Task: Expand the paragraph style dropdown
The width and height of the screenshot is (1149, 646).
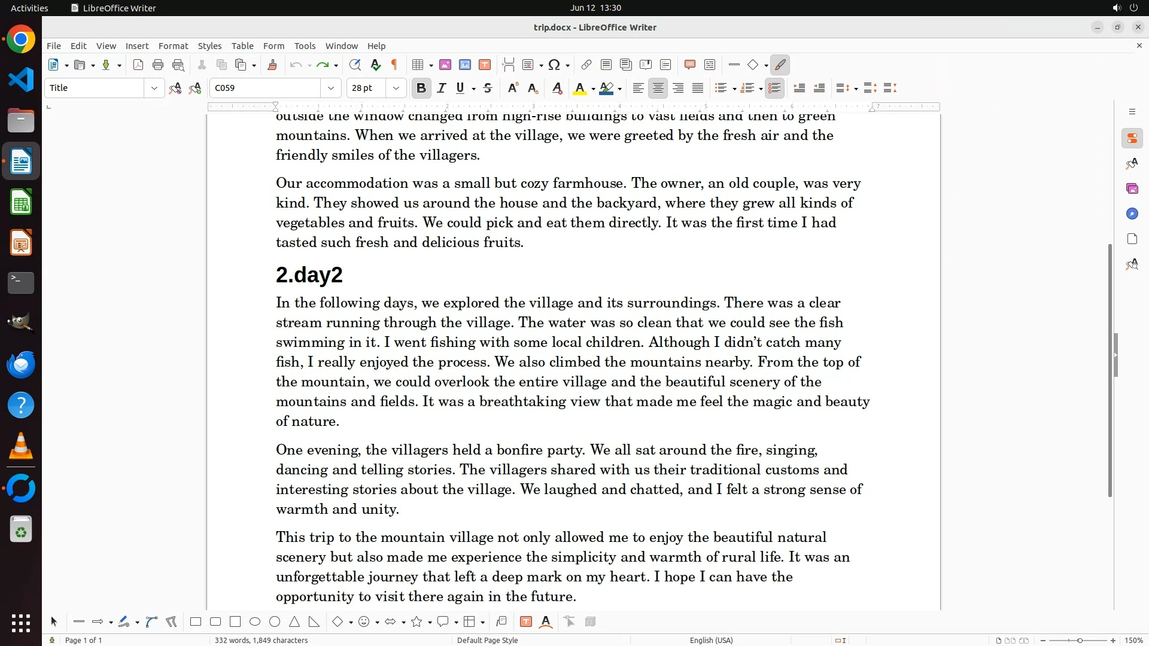Action: (154, 89)
